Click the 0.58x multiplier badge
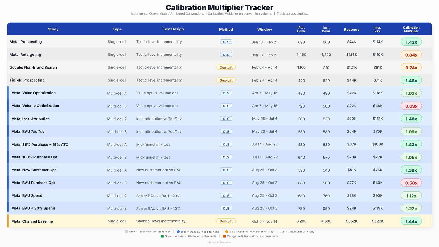 pyautogui.click(x=411, y=183)
